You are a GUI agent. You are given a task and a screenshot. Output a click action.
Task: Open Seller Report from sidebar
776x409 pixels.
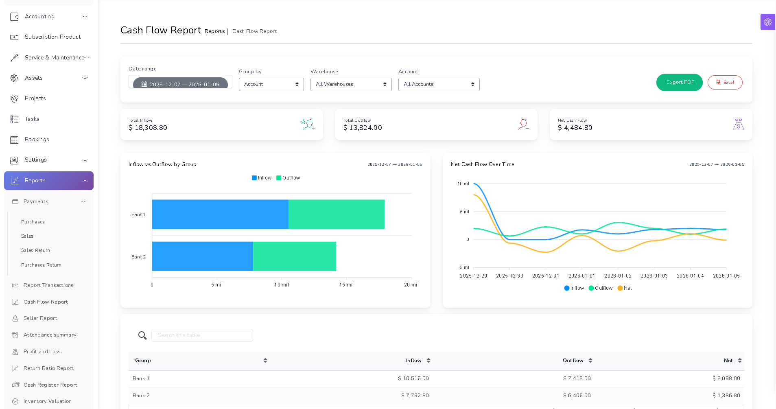click(40, 318)
